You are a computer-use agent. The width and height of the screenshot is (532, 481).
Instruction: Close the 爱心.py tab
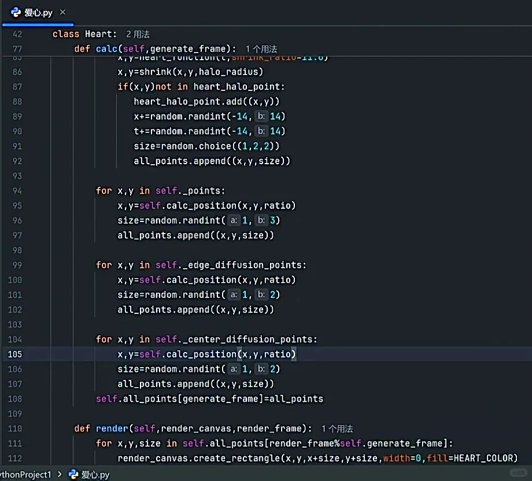click(62, 12)
